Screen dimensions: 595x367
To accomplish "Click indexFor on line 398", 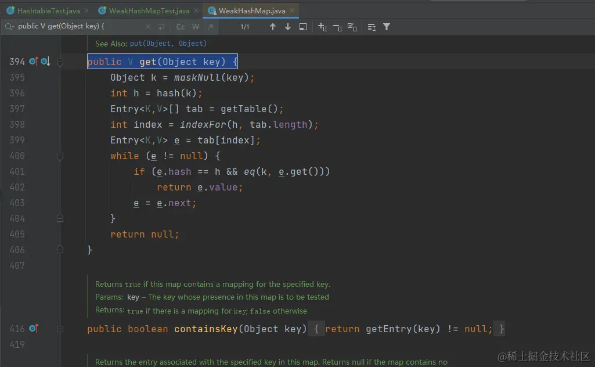I will click(x=203, y=124).
